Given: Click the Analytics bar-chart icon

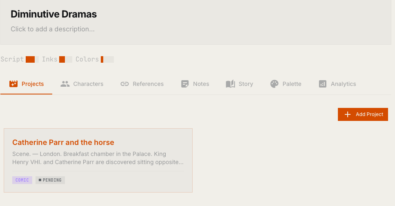Looking at the screenshot, I should (323, 84).
